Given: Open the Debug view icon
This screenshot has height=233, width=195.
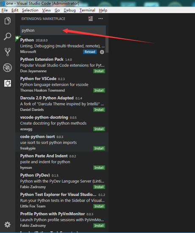Looking at the screenshot, I should (x=8, y=67).
